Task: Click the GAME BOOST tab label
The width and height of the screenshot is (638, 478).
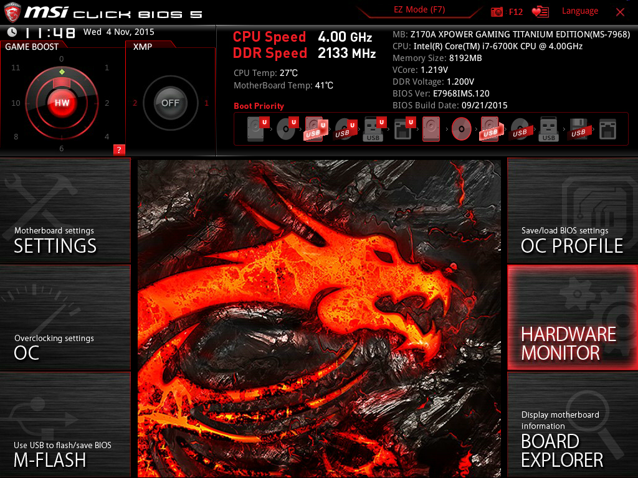Action: [x=32, y=47]
